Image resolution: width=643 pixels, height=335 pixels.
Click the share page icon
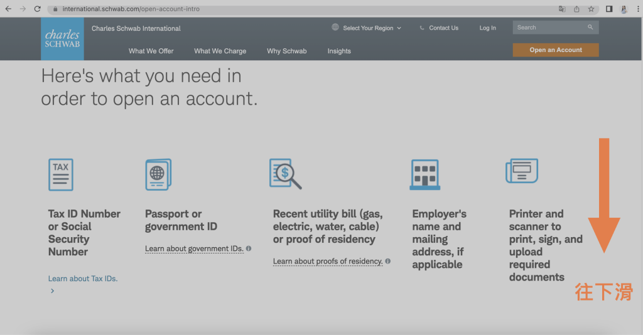pos(576,9)
